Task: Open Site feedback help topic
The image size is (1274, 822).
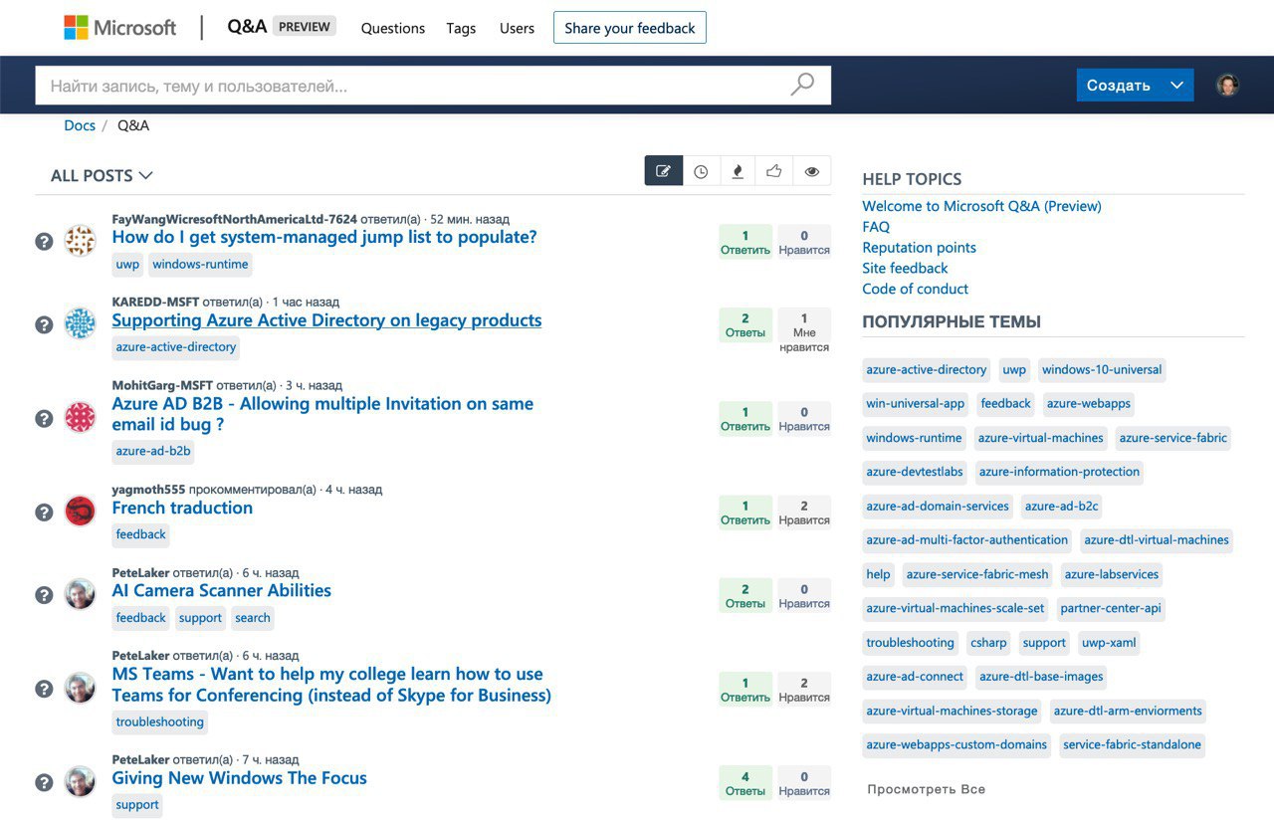Action: pyautogui.click(x=905, y=268)
